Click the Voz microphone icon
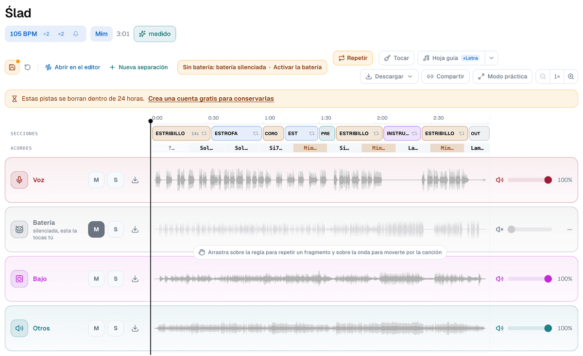 pyautogui.click(x=19, y=180)
